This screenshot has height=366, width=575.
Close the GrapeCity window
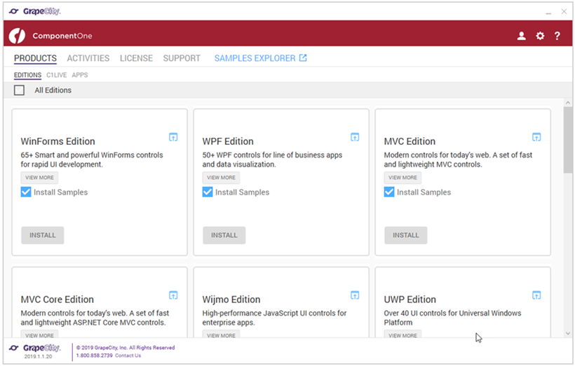point(564,12)
